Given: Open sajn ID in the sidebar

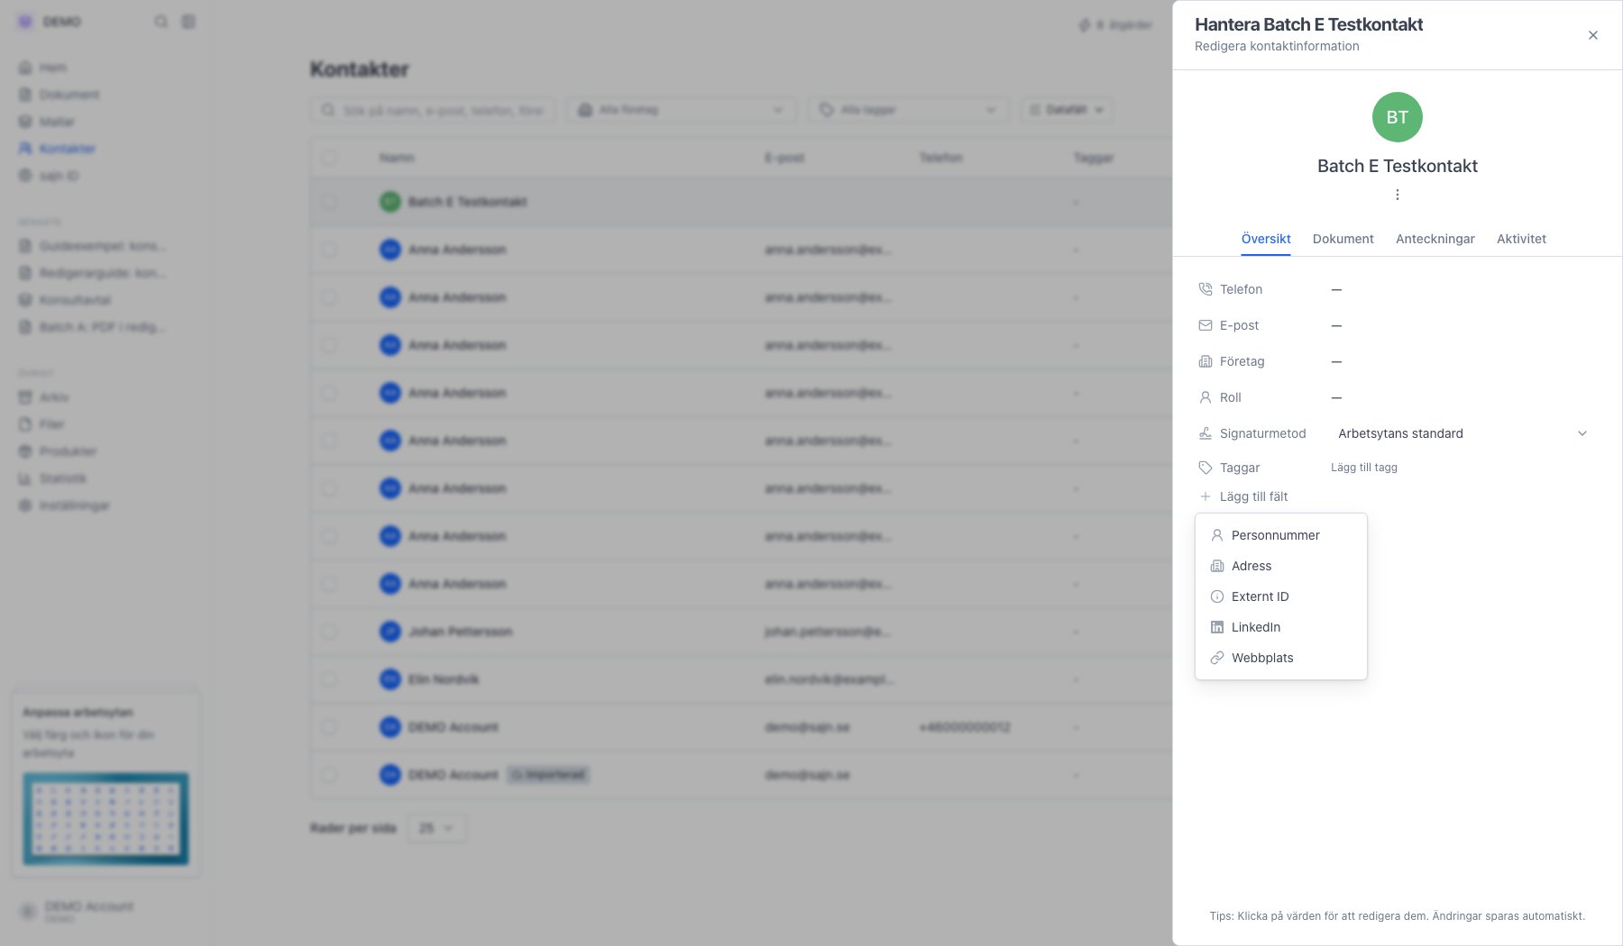Looking at the screenshot, I should point(49,176).
